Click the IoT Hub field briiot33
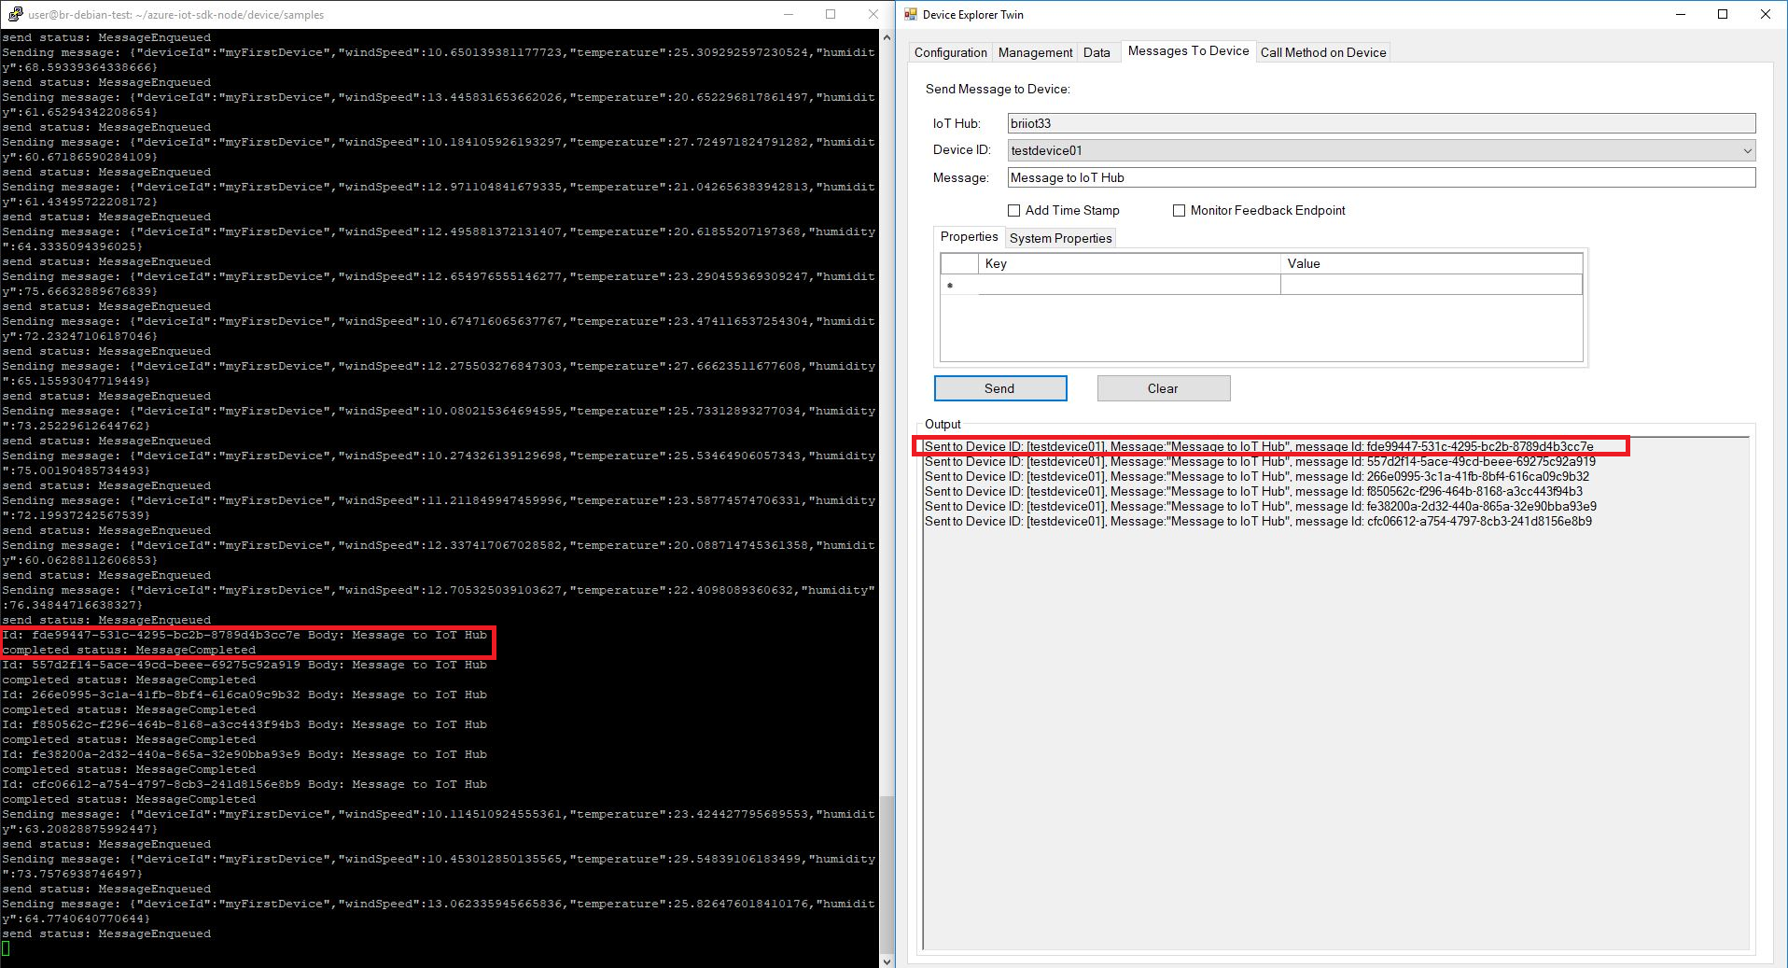 coord(1381,123)
